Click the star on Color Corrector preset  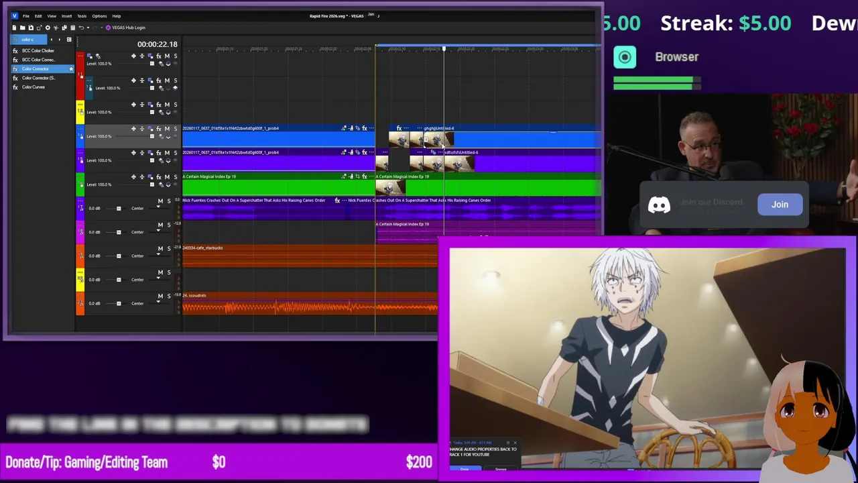point(71,69)
